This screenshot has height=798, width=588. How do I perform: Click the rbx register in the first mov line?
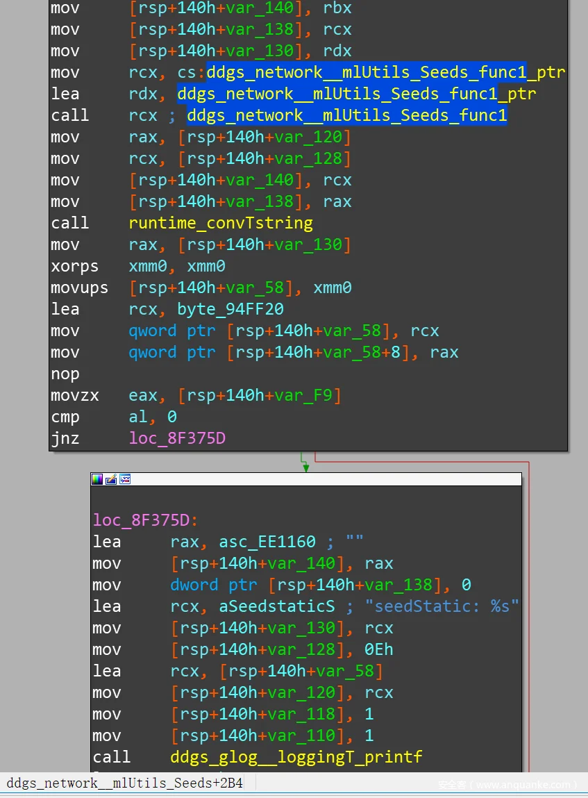(x=337, y=8)
